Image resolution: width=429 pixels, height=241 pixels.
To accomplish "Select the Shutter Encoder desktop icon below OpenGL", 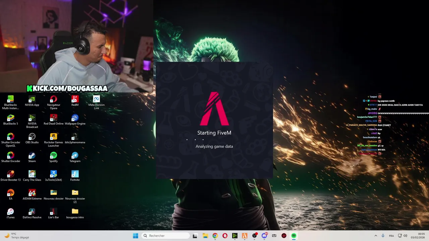I will (x=10, y=157).
